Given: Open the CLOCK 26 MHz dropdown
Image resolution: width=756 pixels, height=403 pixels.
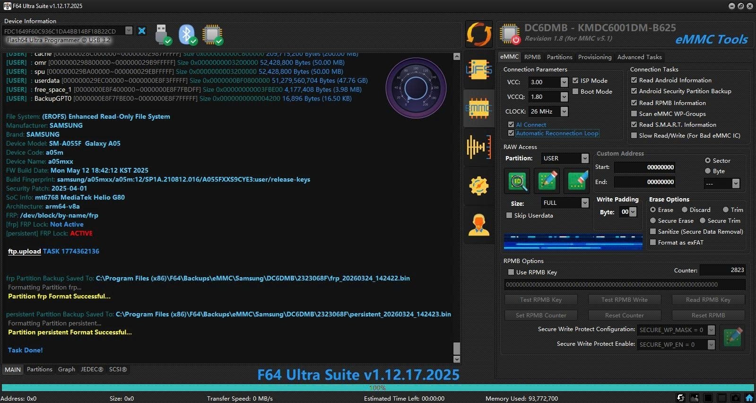Looking at the screenshot, I should click(x=564, y=112).
